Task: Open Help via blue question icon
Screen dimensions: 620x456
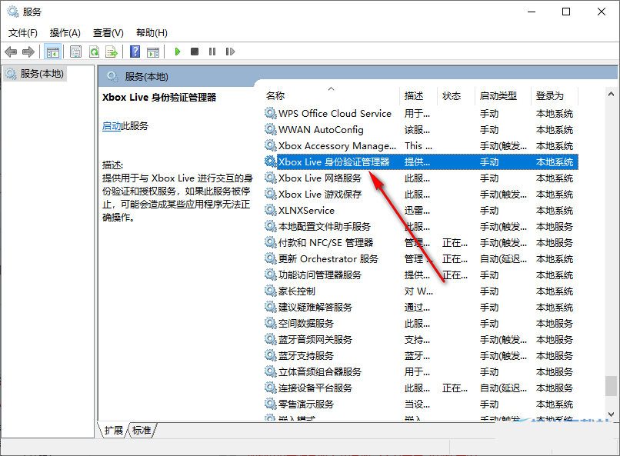Action: [135, 52]
